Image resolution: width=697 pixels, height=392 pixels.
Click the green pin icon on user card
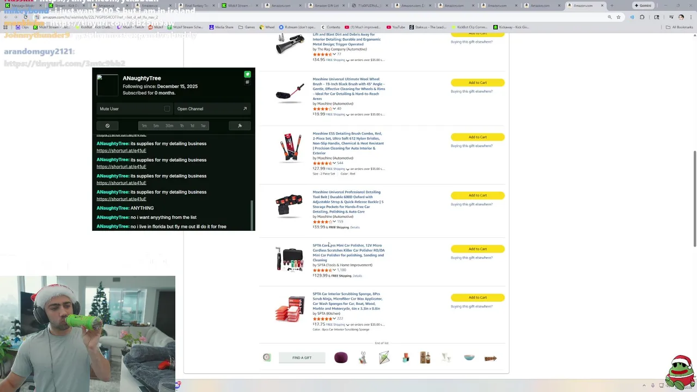(247, 74)
